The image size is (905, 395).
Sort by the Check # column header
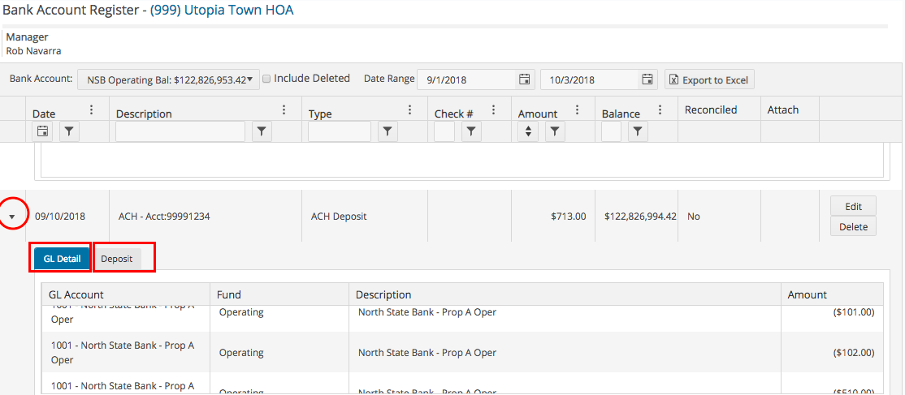coord(453,114)
